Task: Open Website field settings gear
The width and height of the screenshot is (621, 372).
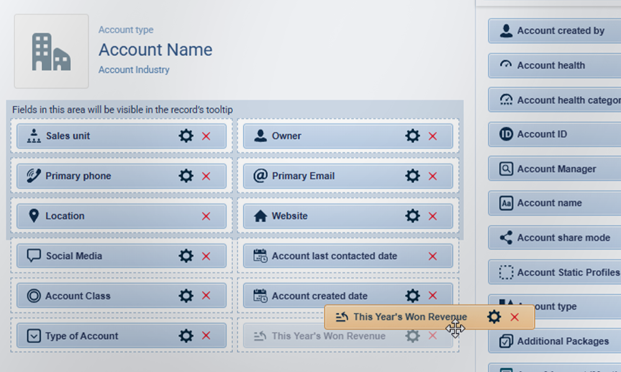Action: pos(412,216)
